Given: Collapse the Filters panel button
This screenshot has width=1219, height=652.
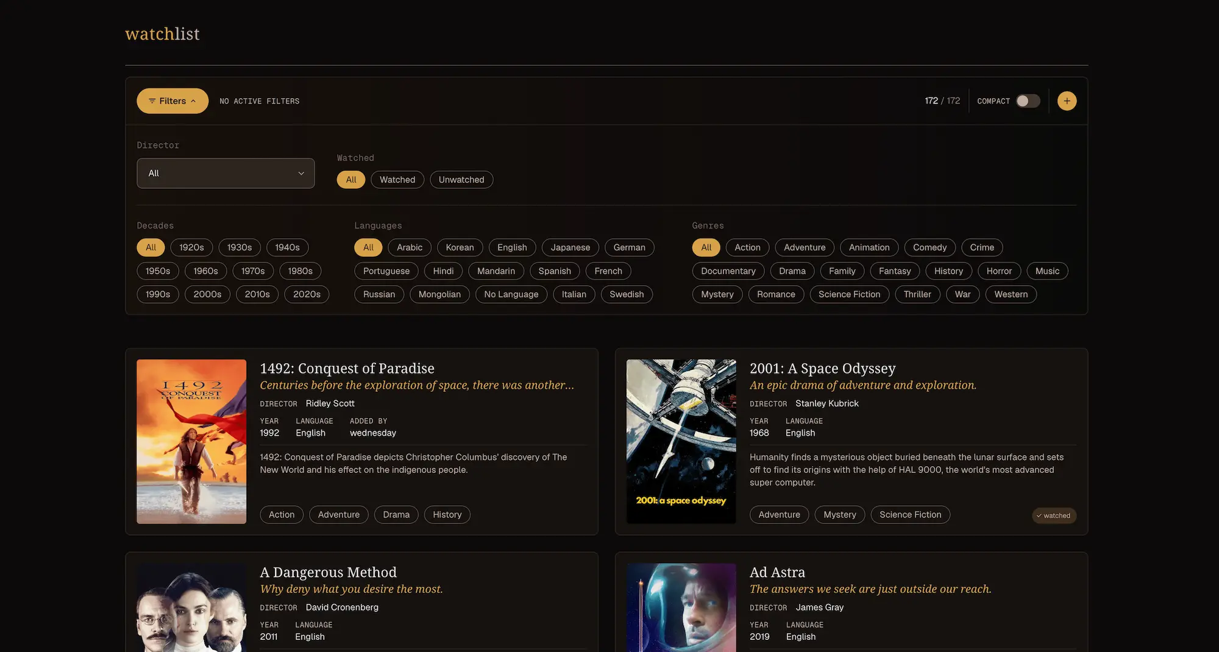Looking at the screenshot, I should [x=172, y=101].
